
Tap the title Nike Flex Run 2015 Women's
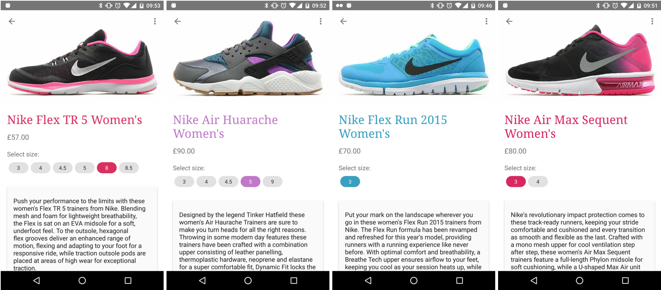click(x=393, y=127)
